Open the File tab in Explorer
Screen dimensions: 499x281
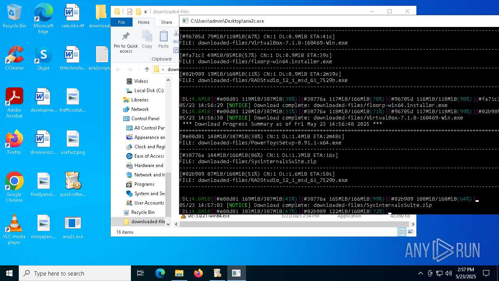[x=122, y=22]
